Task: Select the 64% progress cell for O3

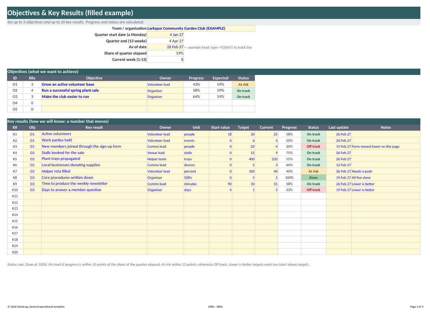Action: pos(196,97)
